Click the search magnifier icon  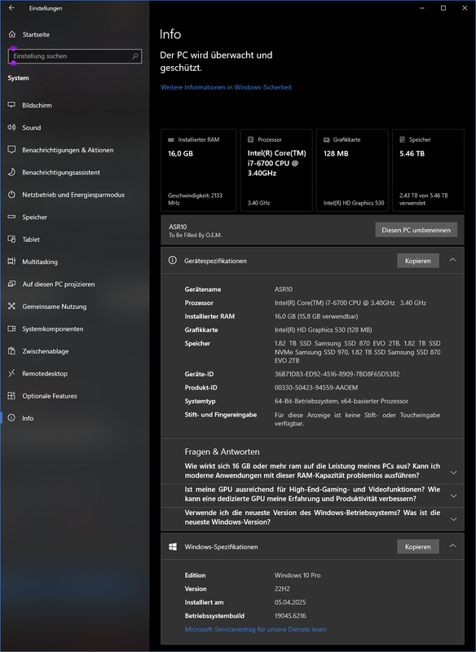(x=134, y=56)
